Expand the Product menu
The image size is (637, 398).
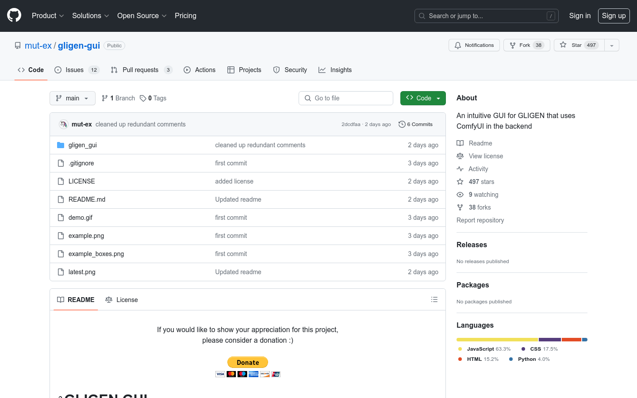(48, 15)
